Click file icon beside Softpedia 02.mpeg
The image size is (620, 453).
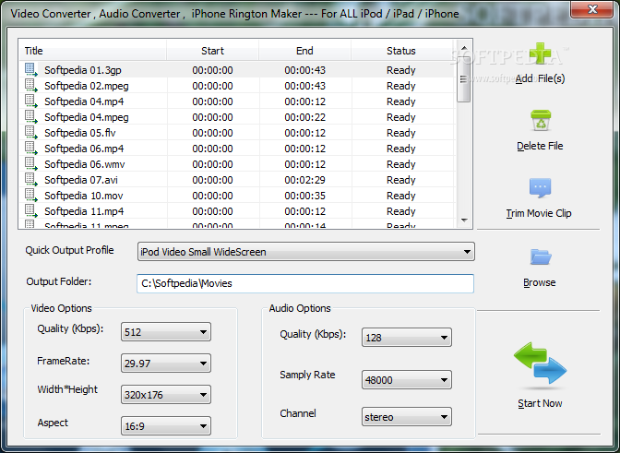pyautogui.click(x=30, y=86)
